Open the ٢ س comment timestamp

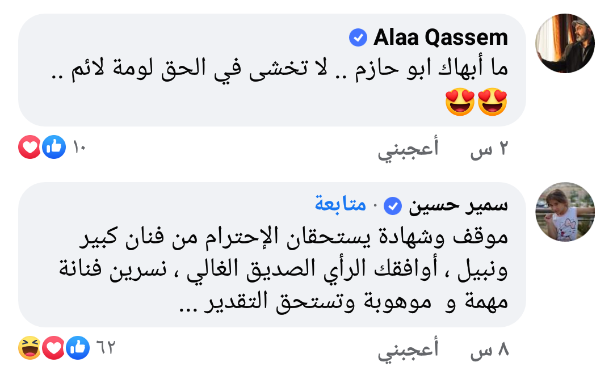point(489,149)
